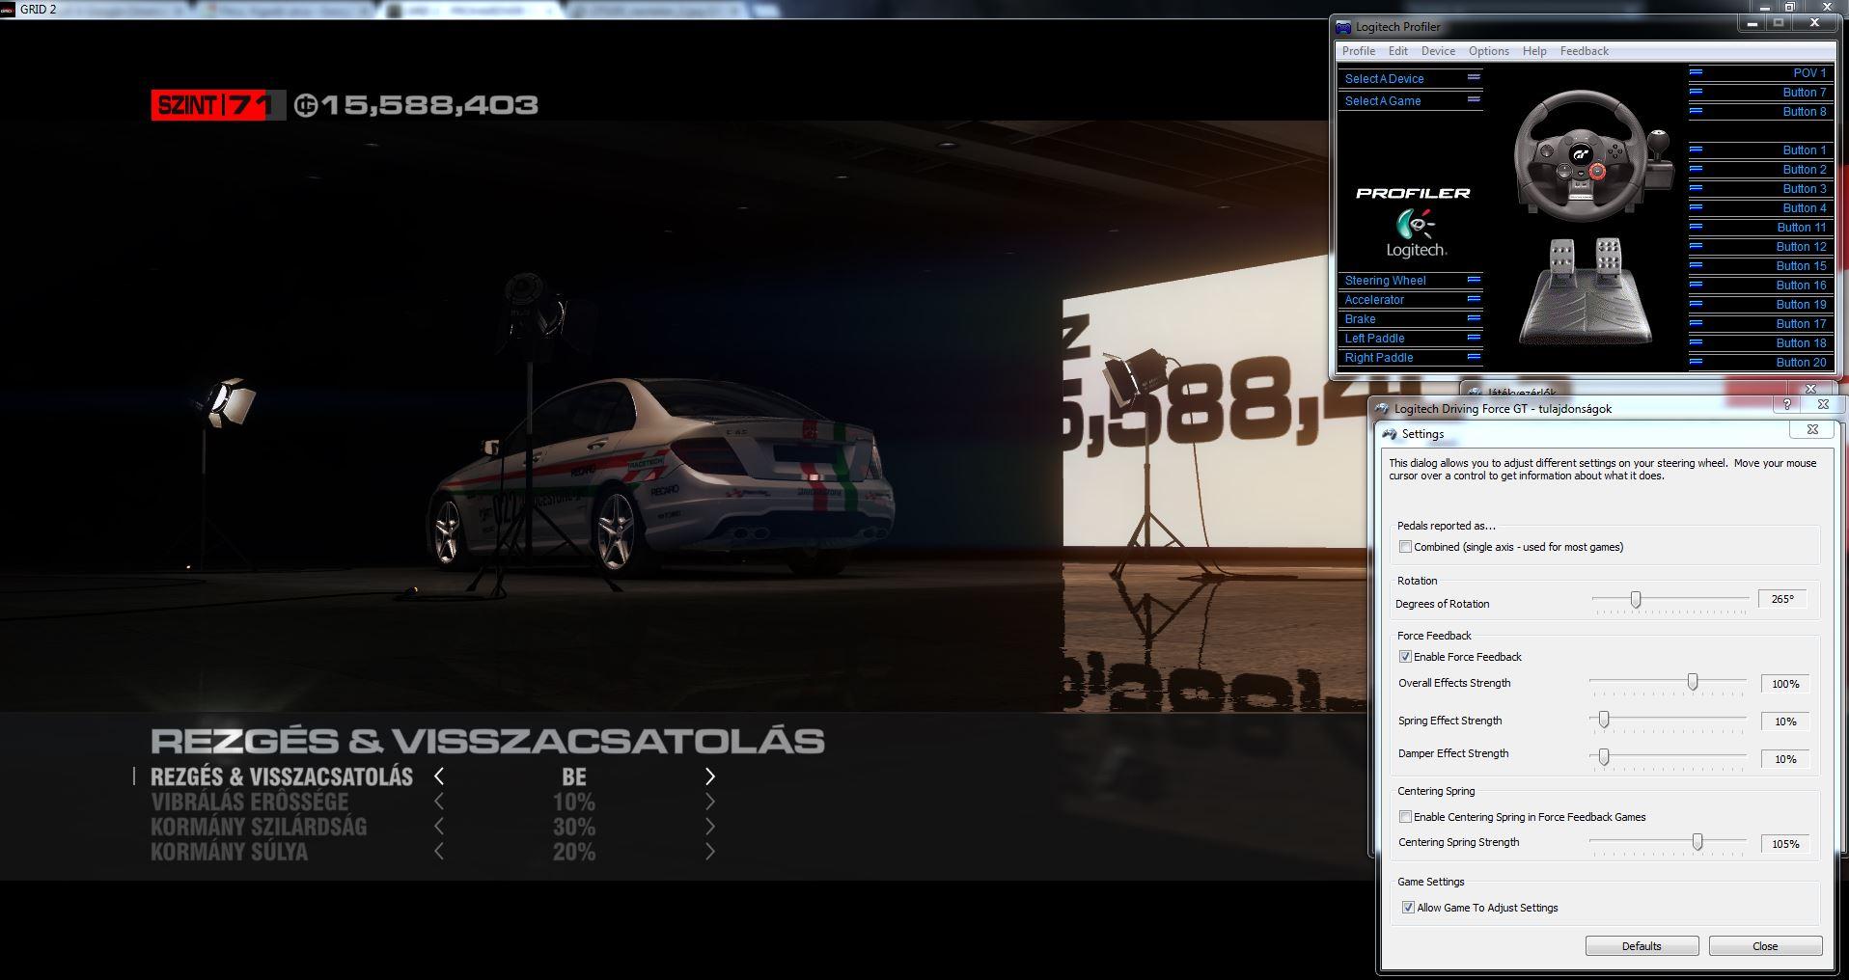Click left arrow for Rezgés & Visszacsatolás
Screen dimensions: 1849x980
pos(439,776)
